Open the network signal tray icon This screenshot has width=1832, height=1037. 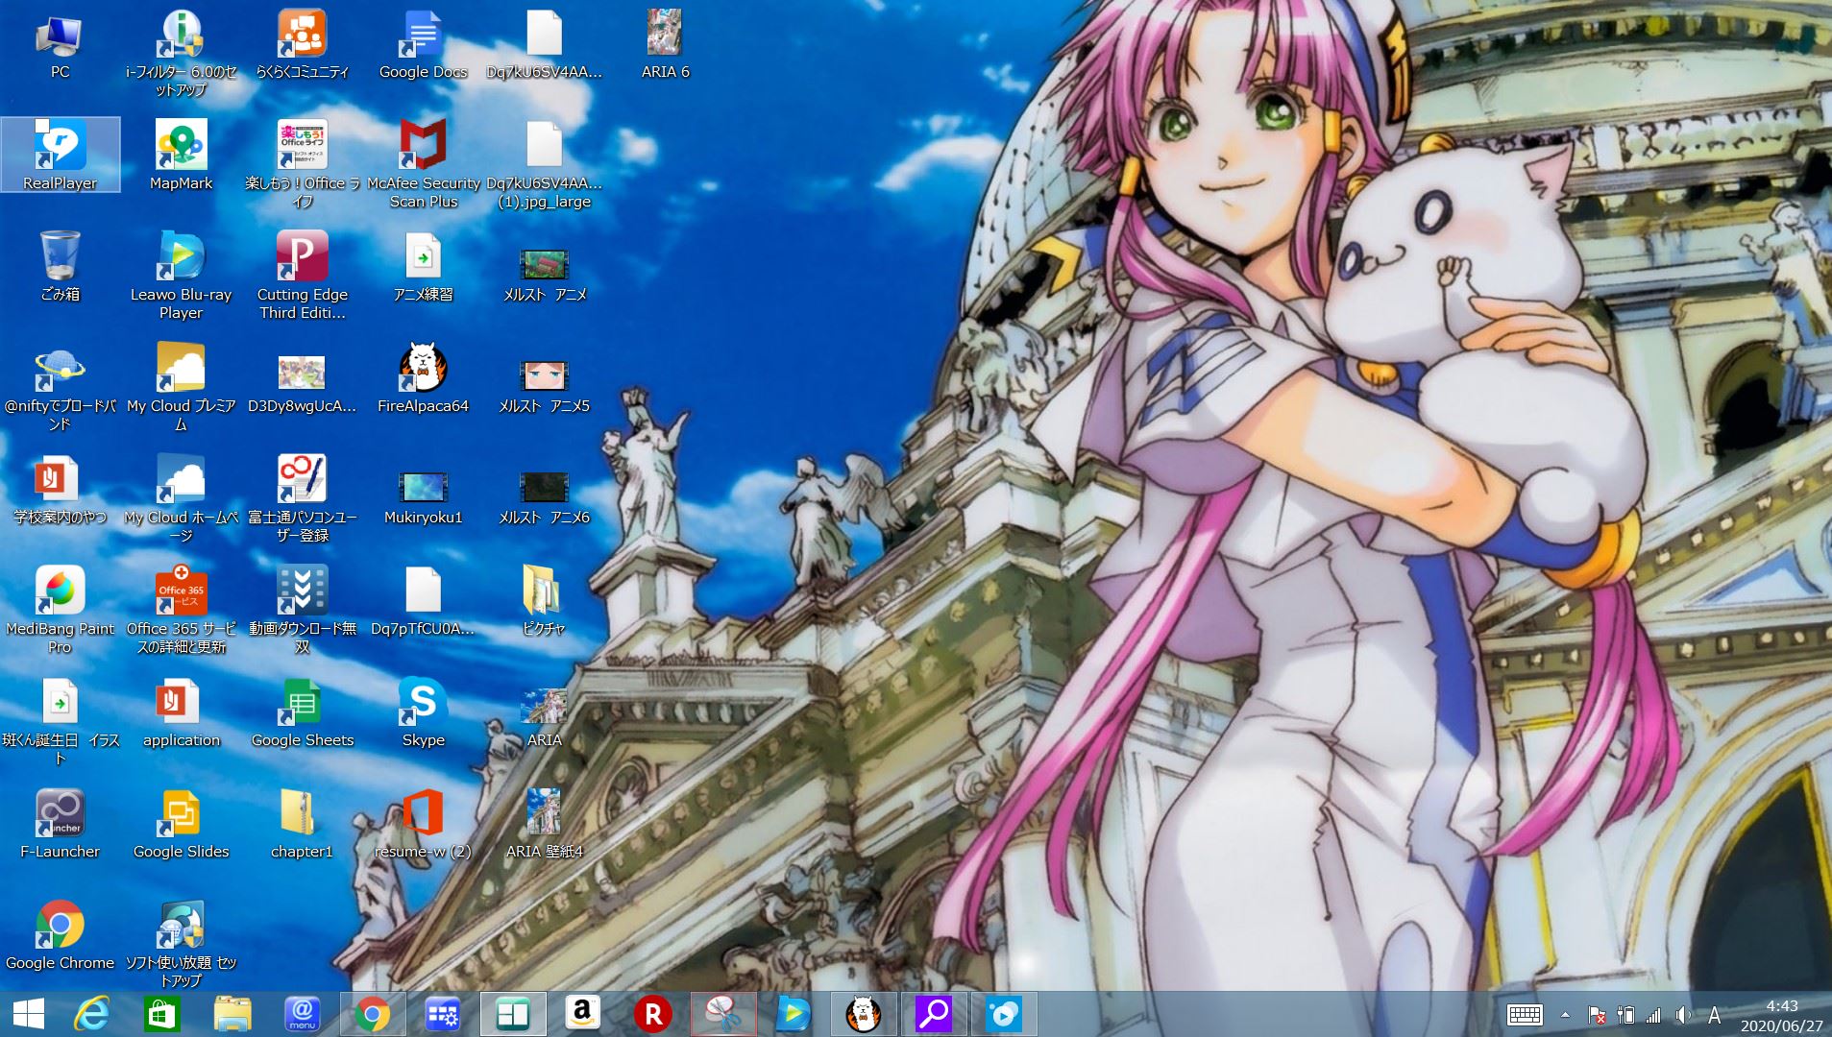1653,1015
